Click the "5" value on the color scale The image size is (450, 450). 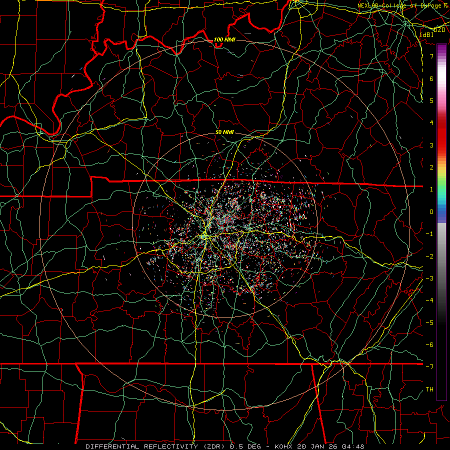point(431,100)
